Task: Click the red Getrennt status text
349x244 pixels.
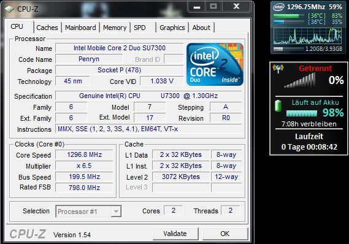Action: click(x=315, y=68)
